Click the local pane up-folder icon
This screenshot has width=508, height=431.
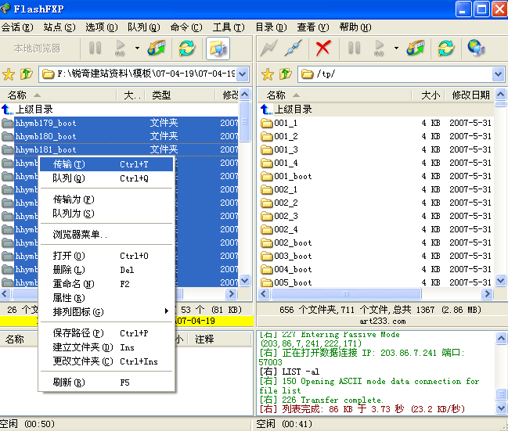pyautogui.click(x=27, y=74)
